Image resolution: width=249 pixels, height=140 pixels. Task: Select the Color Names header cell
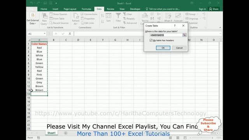[39, 44]
